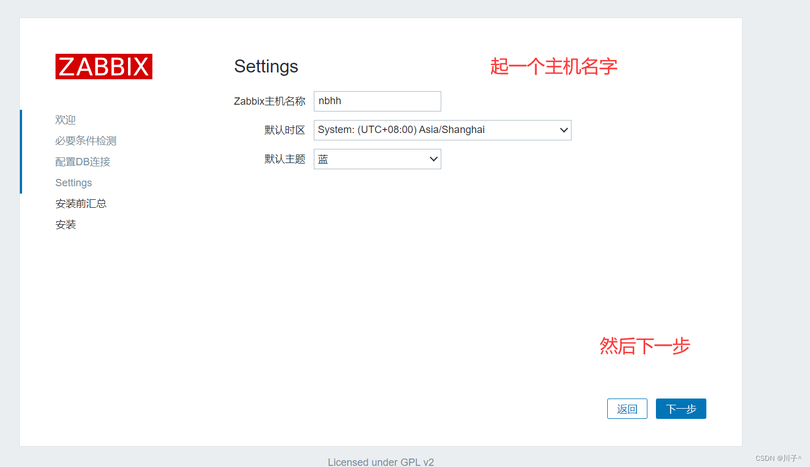Open the 默认时区 timezone dropdown
The height and width of the screenshot is (467, 810).
[x=442, y=130]
